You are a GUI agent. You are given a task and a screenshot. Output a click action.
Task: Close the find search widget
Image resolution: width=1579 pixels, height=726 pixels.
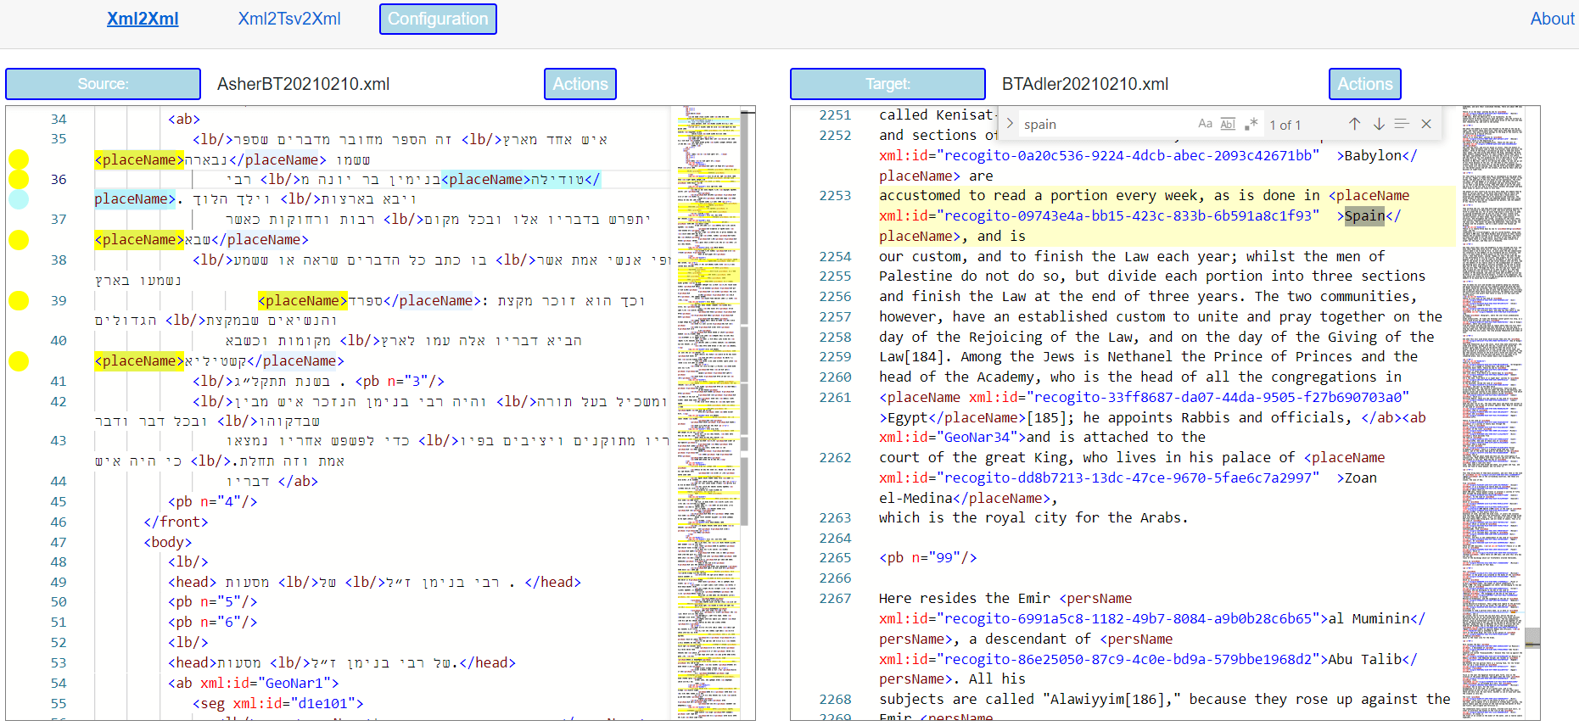pos(1426,124)
